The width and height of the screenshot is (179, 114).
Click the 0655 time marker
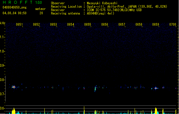click(x=88, y=25)
